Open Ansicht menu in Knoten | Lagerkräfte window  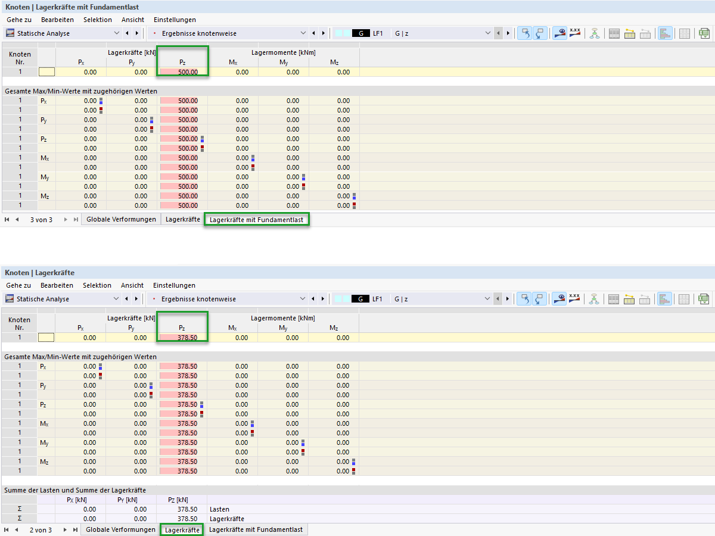132,285
